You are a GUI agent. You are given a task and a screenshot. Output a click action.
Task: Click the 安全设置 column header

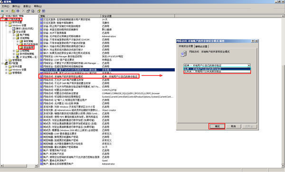(x=138, y=16)
